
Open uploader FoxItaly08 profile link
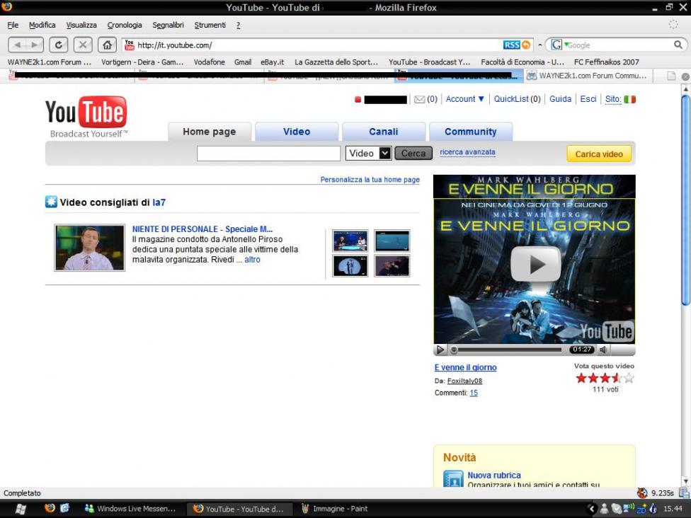(464, 381)
